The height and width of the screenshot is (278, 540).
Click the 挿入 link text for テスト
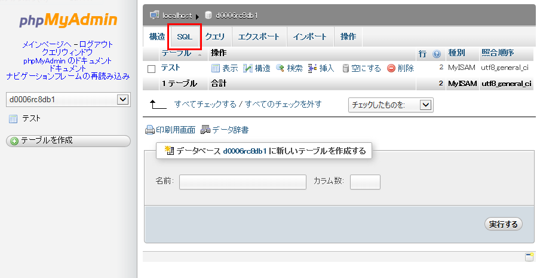[327, 68]
